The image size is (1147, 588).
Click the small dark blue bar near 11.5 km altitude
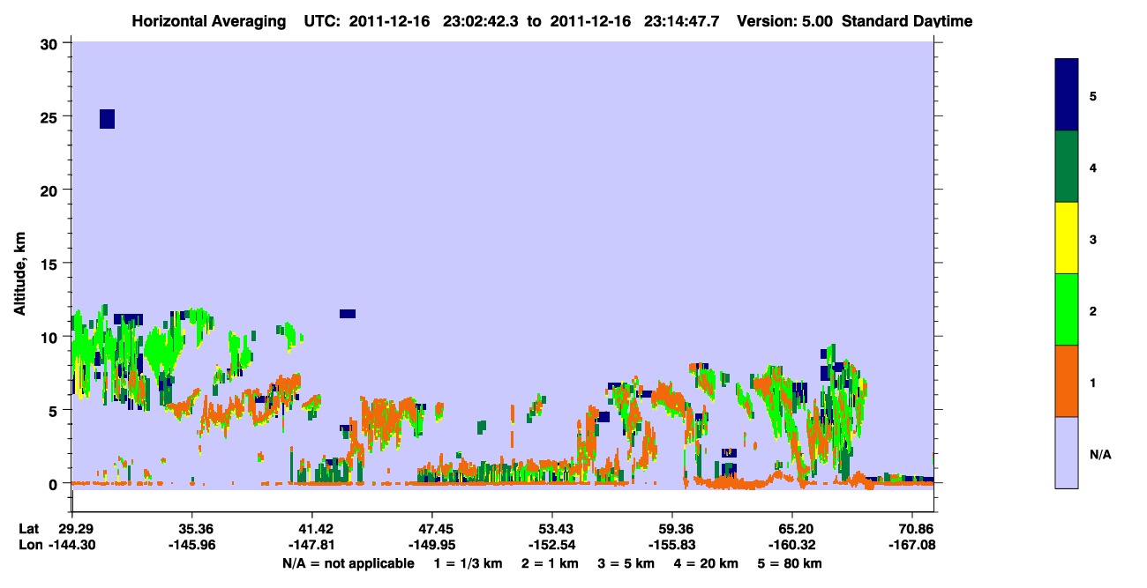click(348, 314)
